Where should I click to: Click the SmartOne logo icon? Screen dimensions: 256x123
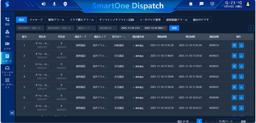click(7, 4)
